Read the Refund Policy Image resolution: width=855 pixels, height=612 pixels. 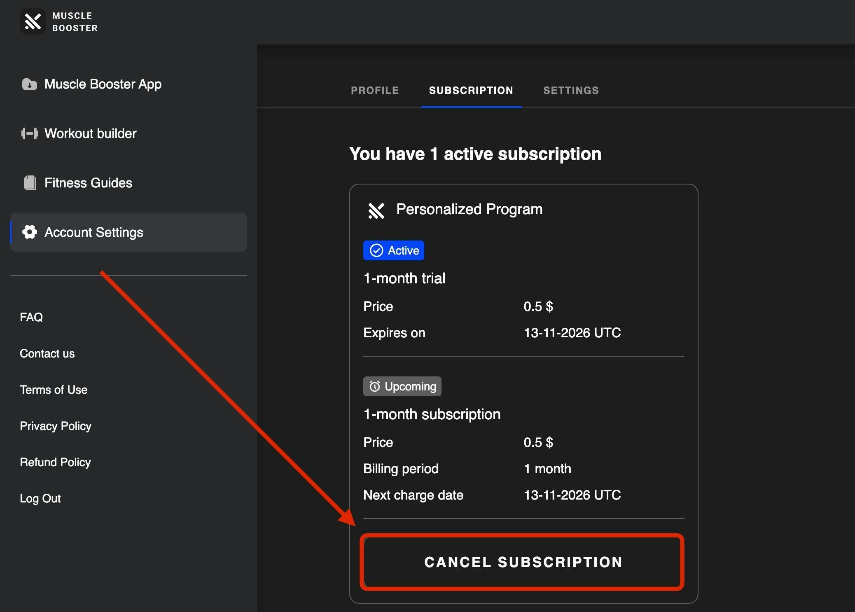pos(55,462)
